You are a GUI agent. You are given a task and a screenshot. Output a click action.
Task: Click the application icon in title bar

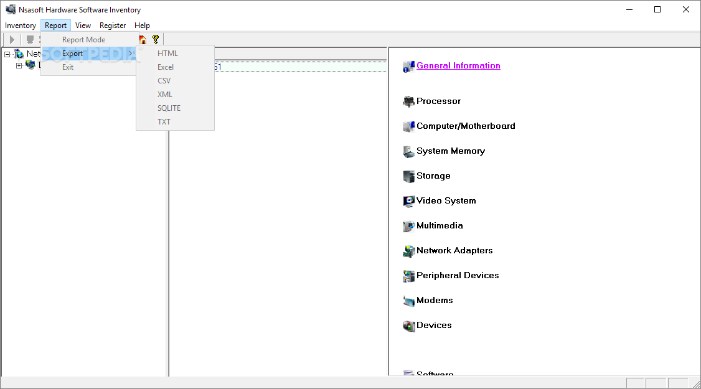pos(11,9)
